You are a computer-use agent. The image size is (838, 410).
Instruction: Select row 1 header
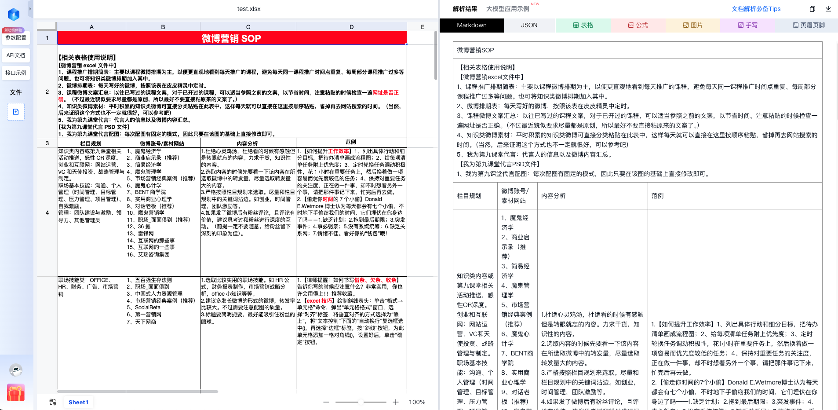tap(47, 38)
